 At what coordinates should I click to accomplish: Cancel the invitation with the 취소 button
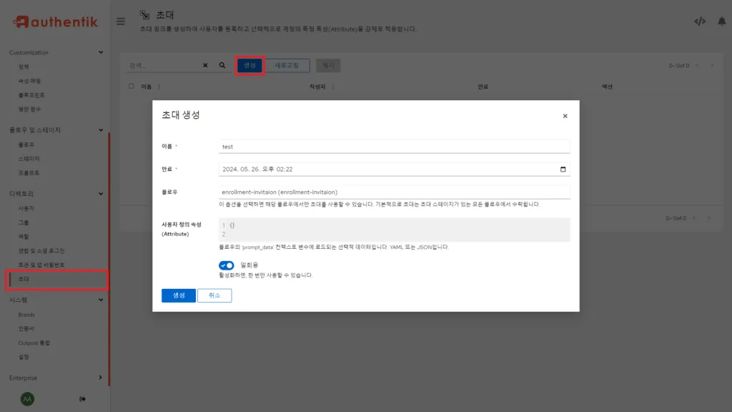[x=214, y=295]
